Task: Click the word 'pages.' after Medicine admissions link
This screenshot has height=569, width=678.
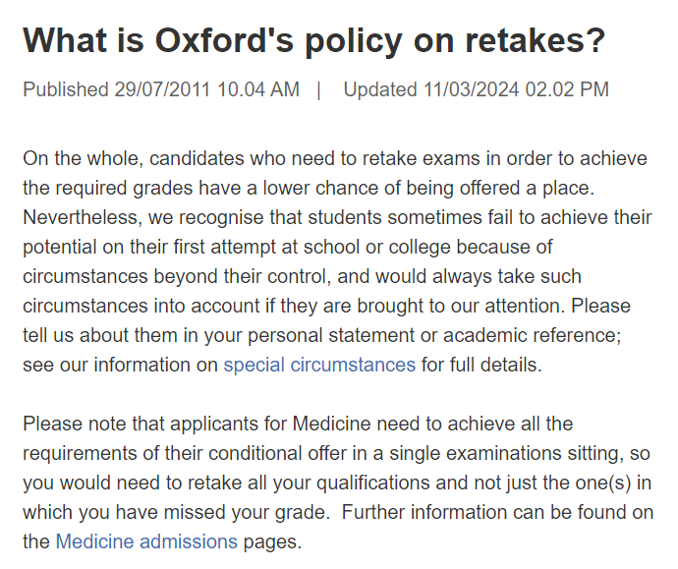Action: click(272, 541)
